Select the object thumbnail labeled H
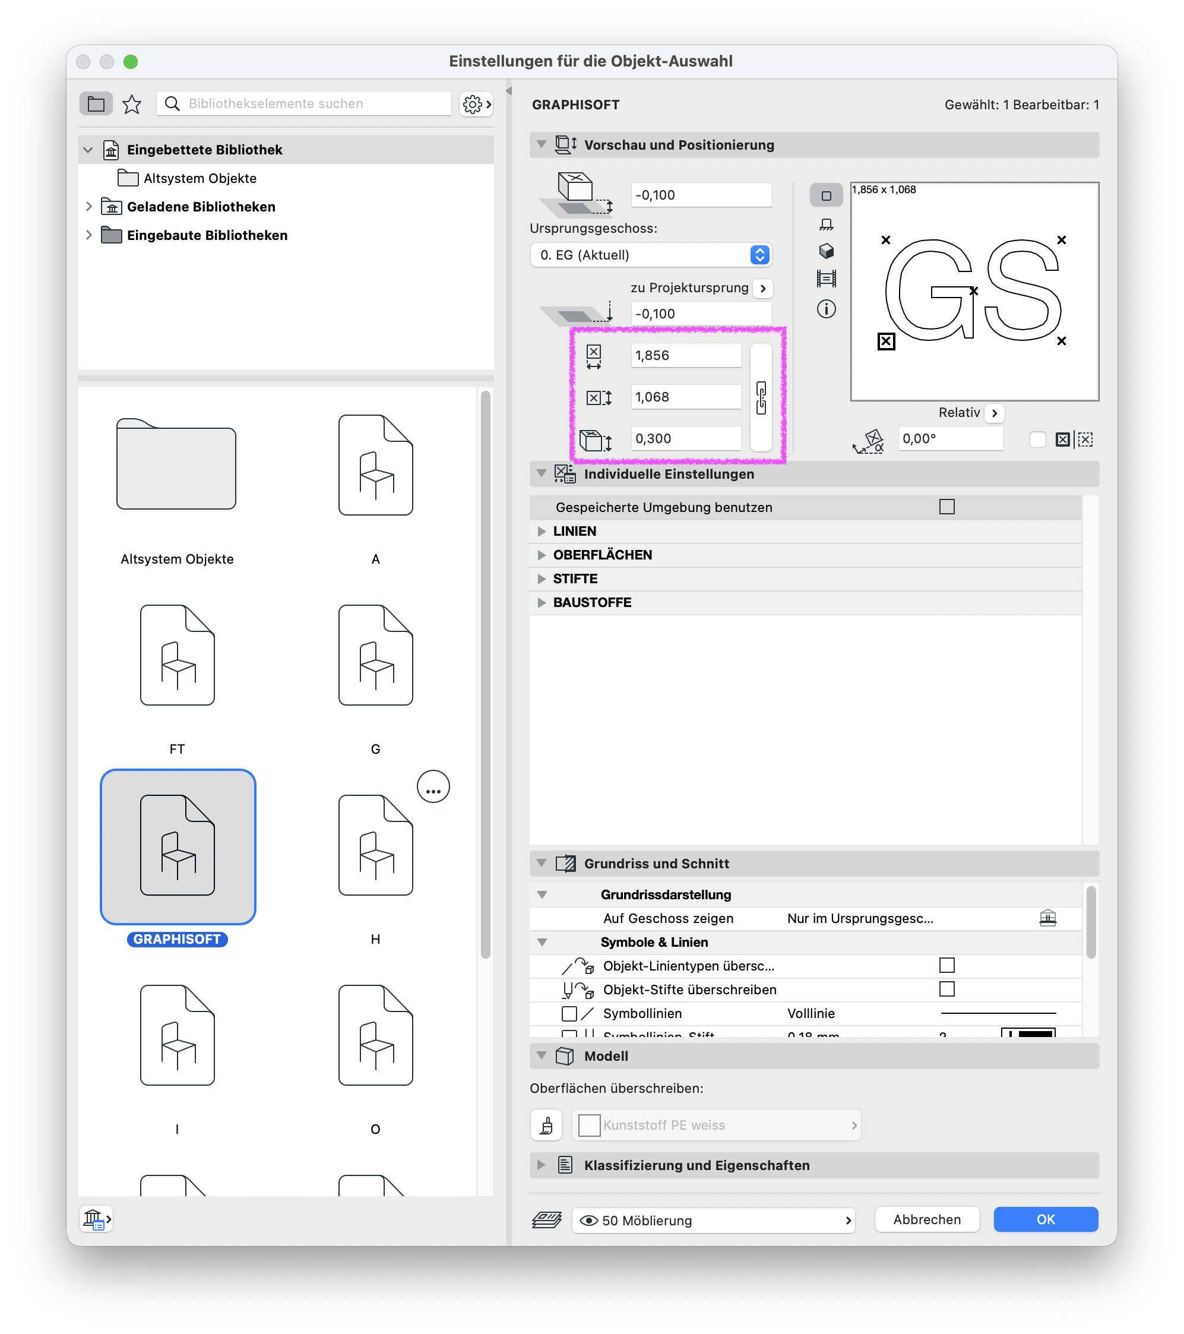Viewport: 1184px width, 1334px height. coord(376,845)
